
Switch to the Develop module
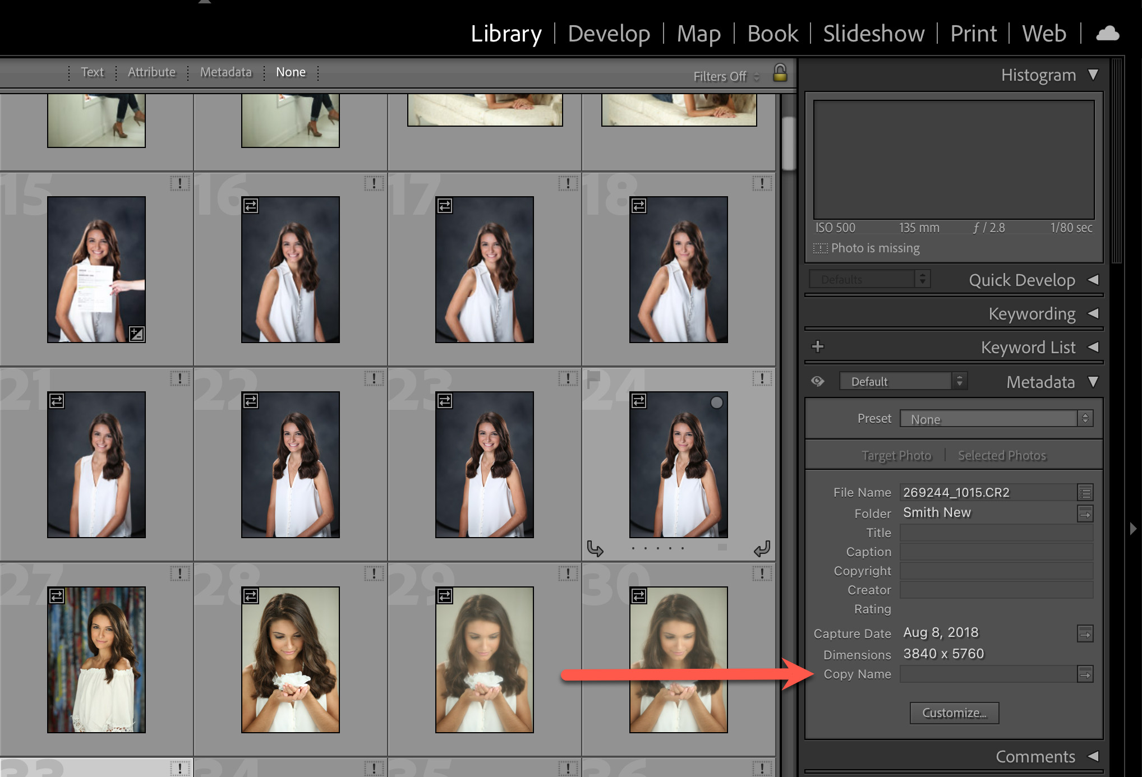(x=609, y=34)
